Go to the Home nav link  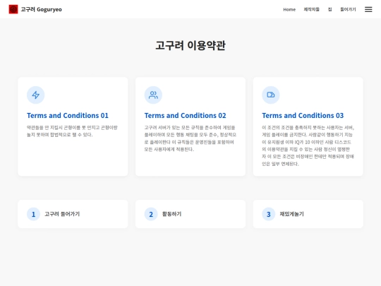[x=289, y=9]
